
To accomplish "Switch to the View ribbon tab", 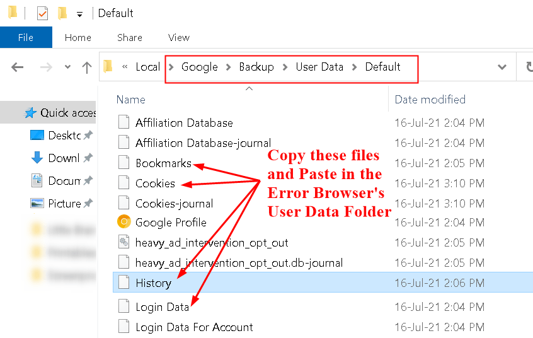I will (179, 38).
